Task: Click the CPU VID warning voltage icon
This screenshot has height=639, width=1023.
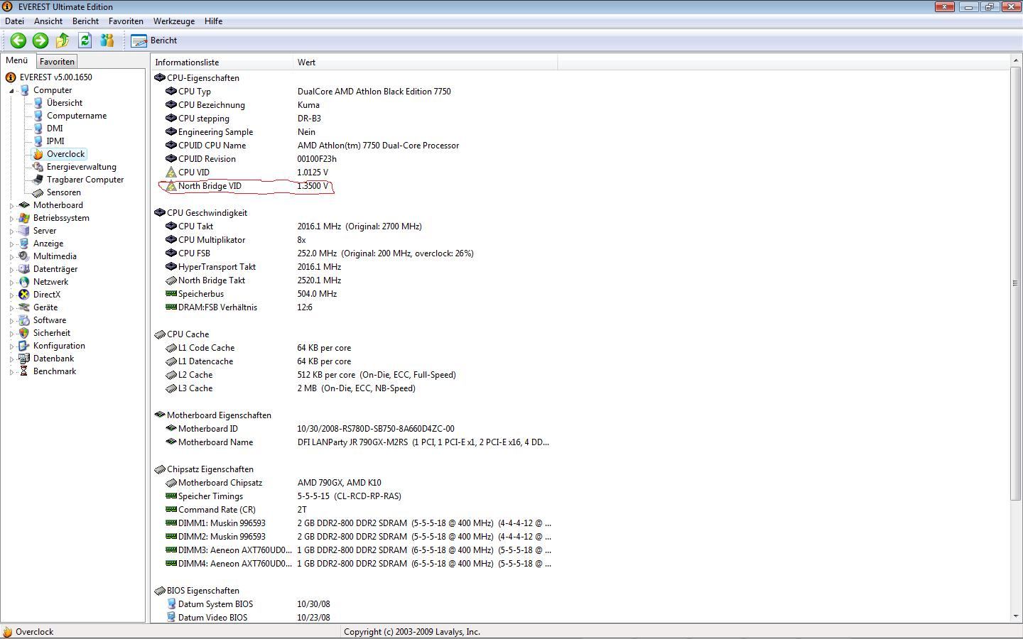Action: click(170, 173)
